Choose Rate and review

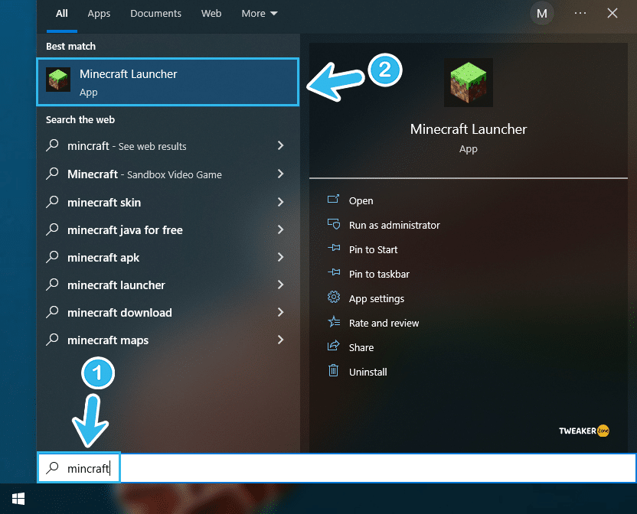(384, 324)
